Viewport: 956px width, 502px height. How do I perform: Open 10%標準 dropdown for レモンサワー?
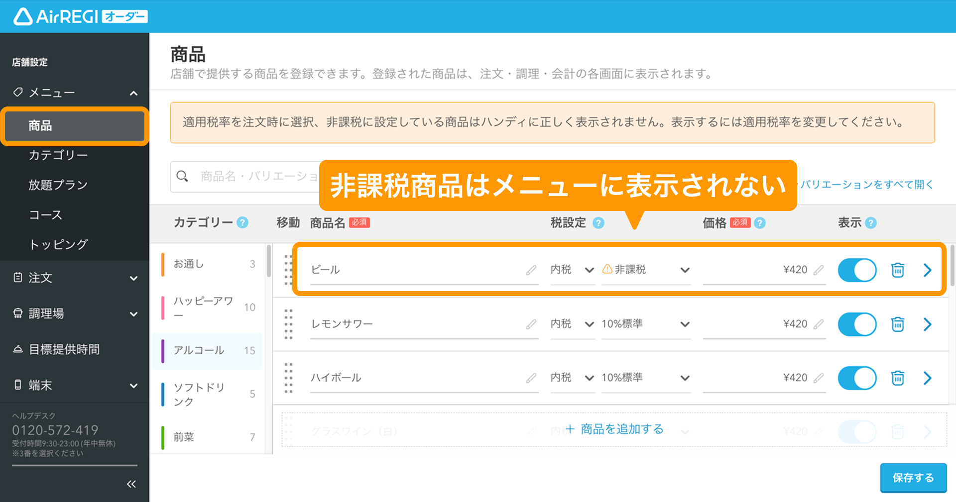pyautogui.click(x=646, y=324)
